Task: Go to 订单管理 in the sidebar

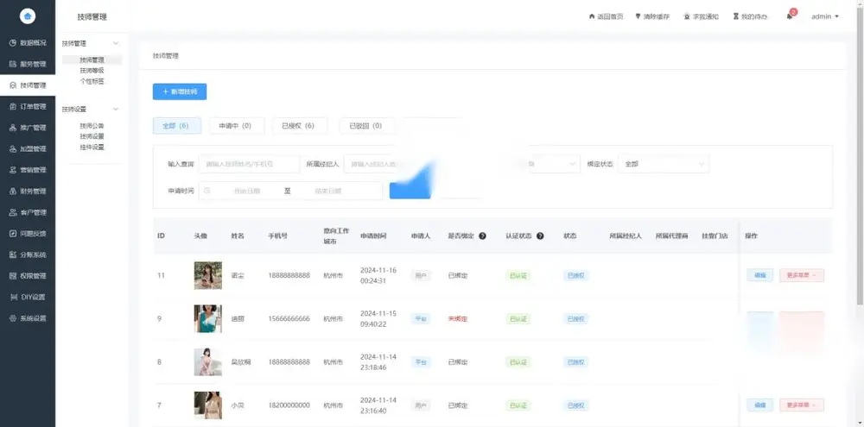Action: [x=28, y=107]
